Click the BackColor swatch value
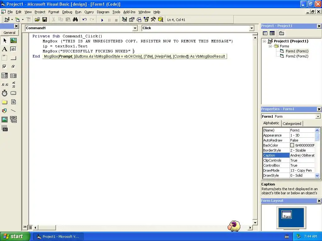Image resolution: width=322 pixels, height=241 pixels. [292, 145]
